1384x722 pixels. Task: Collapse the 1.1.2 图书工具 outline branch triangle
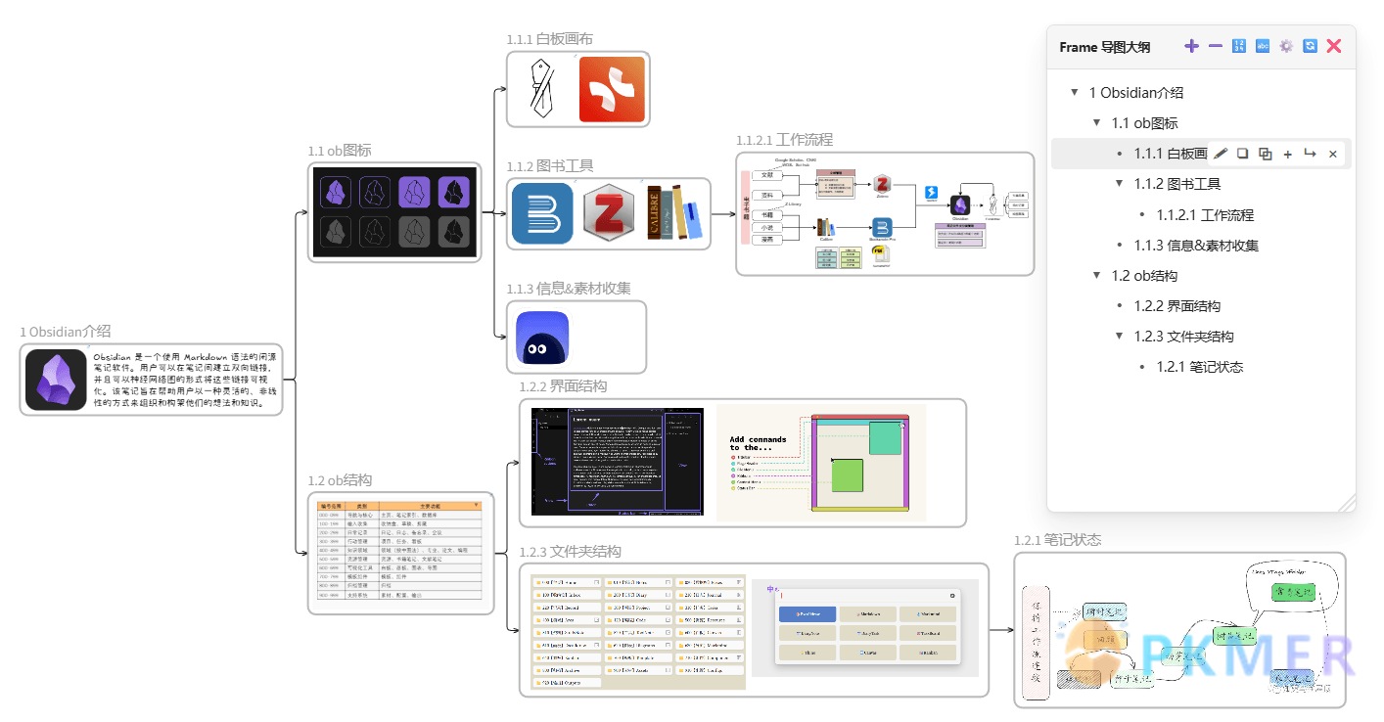pos(1120,184)
